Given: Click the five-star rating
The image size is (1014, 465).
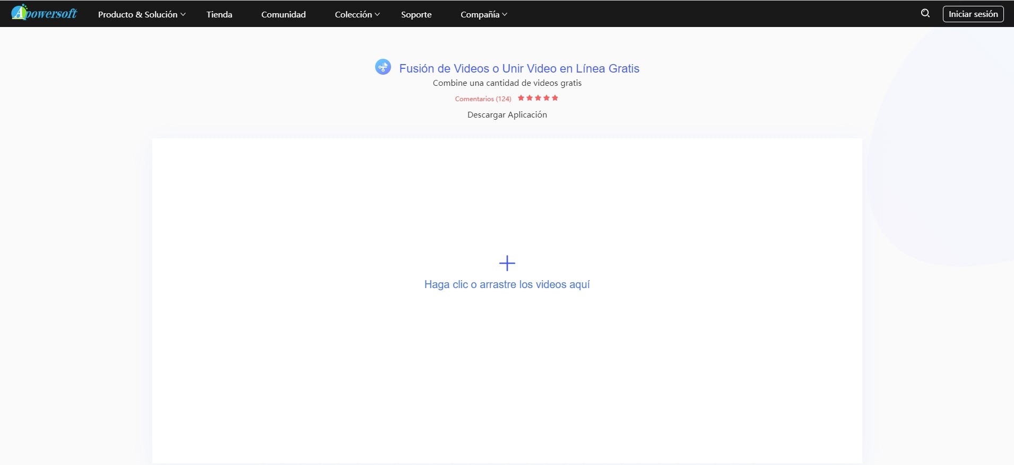Looking at the screenshot, I should point(538,98).
